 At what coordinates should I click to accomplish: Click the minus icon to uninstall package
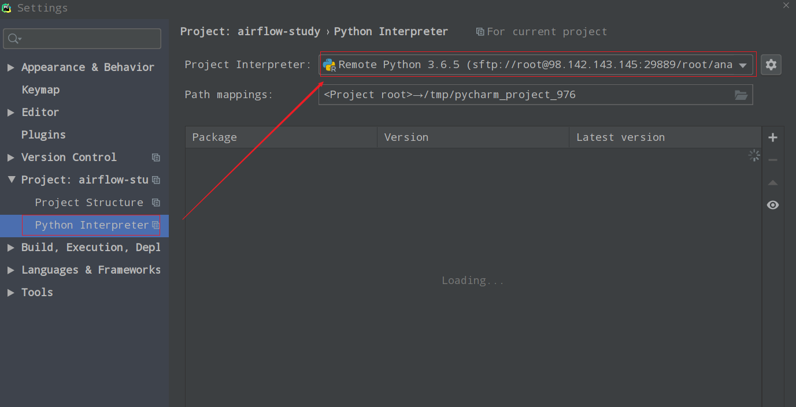[x=773, y=160]
